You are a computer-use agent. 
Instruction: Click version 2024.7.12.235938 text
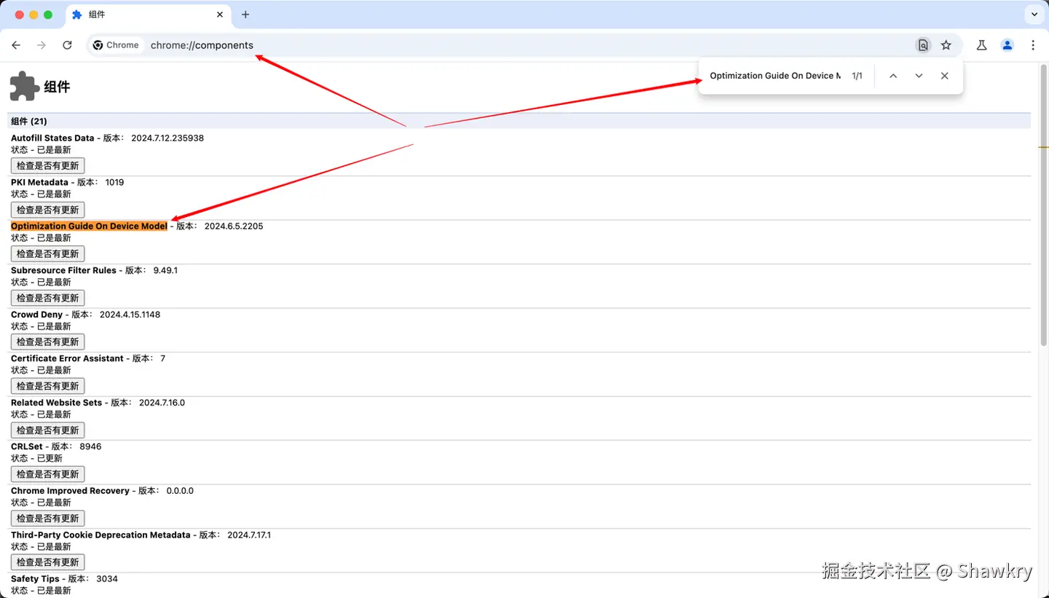[168, 138]
